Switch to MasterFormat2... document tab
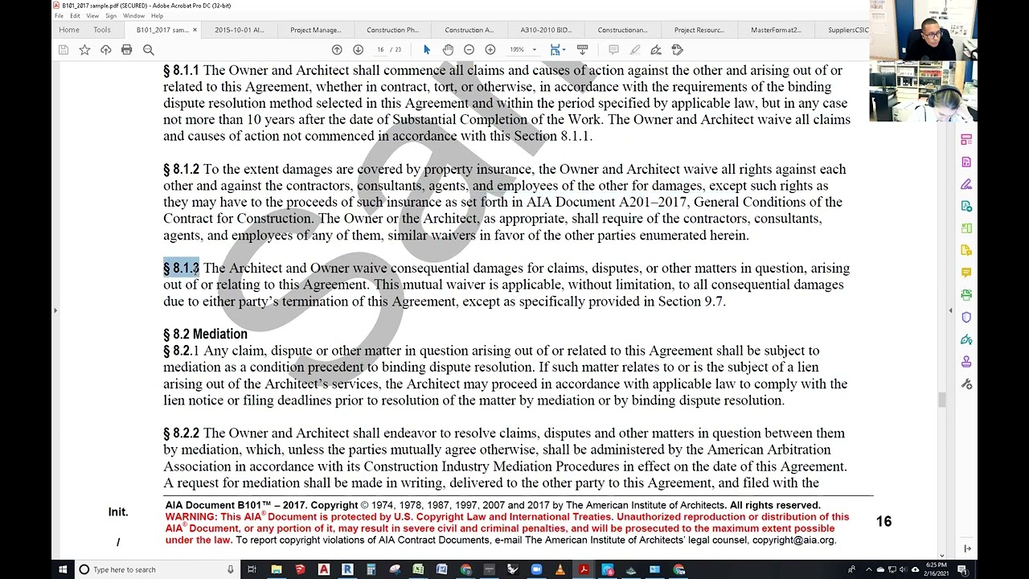 tap(776, 30)
